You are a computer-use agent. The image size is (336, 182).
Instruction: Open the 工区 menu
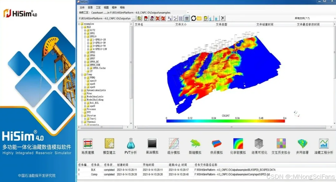click(98, 8)
